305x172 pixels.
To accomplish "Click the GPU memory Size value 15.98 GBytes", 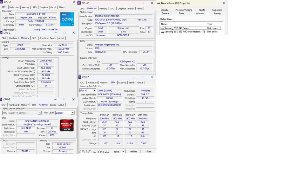I will [x=63, y=144].
